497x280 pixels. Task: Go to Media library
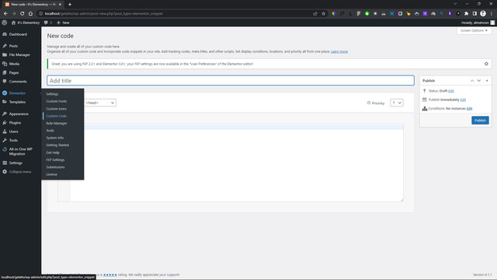(x=14, y=64)
